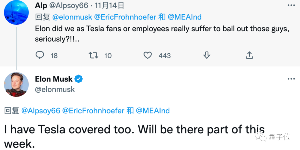Open Alp's profile picture

[16, 12]
